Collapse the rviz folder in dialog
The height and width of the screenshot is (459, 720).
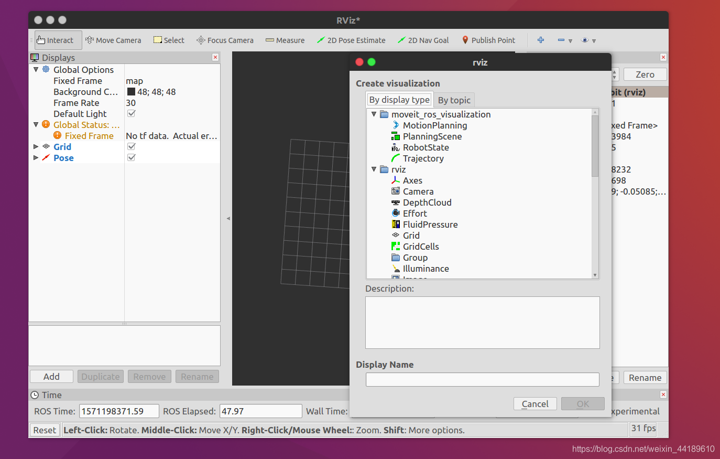tap(374, 169)
